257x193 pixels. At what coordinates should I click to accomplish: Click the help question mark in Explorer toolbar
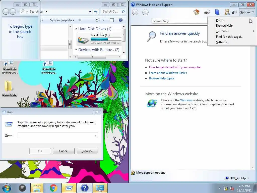(121, 20)
